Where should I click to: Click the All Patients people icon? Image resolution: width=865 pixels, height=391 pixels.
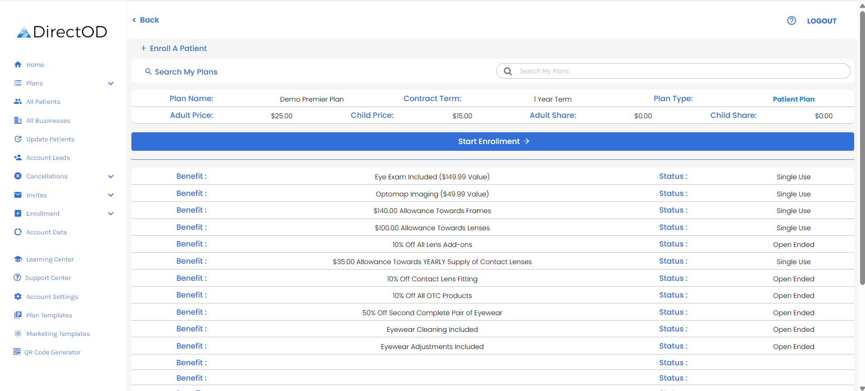[x=18, y=102]
